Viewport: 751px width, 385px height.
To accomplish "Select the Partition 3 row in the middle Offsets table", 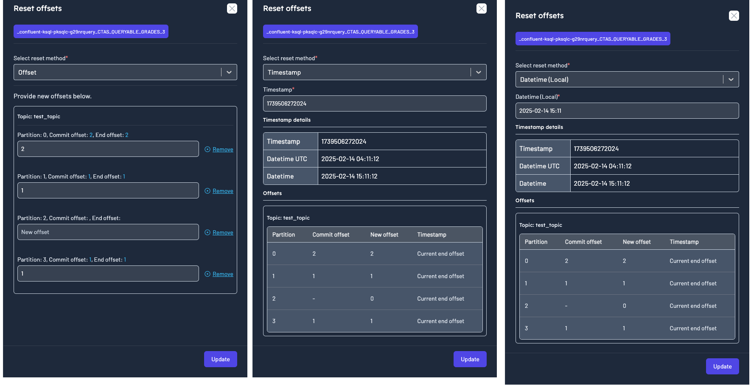I will pos(375,321).
